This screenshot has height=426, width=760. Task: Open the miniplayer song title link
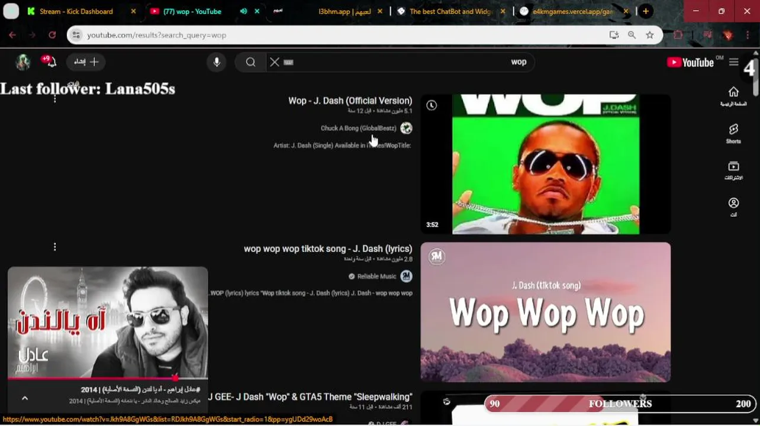[140, 390]
